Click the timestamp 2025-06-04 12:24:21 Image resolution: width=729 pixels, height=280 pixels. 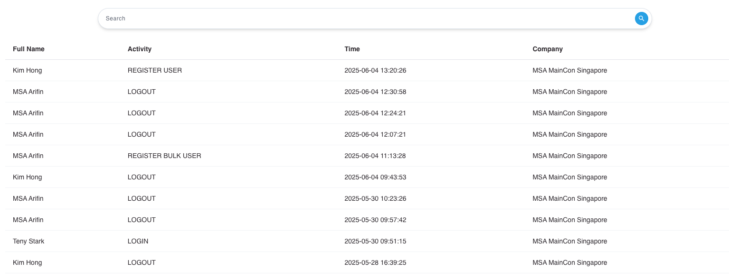(375, 113)
